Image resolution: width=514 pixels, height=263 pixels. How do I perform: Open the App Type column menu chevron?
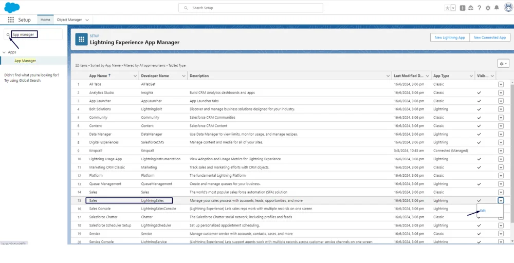[471, 76]
